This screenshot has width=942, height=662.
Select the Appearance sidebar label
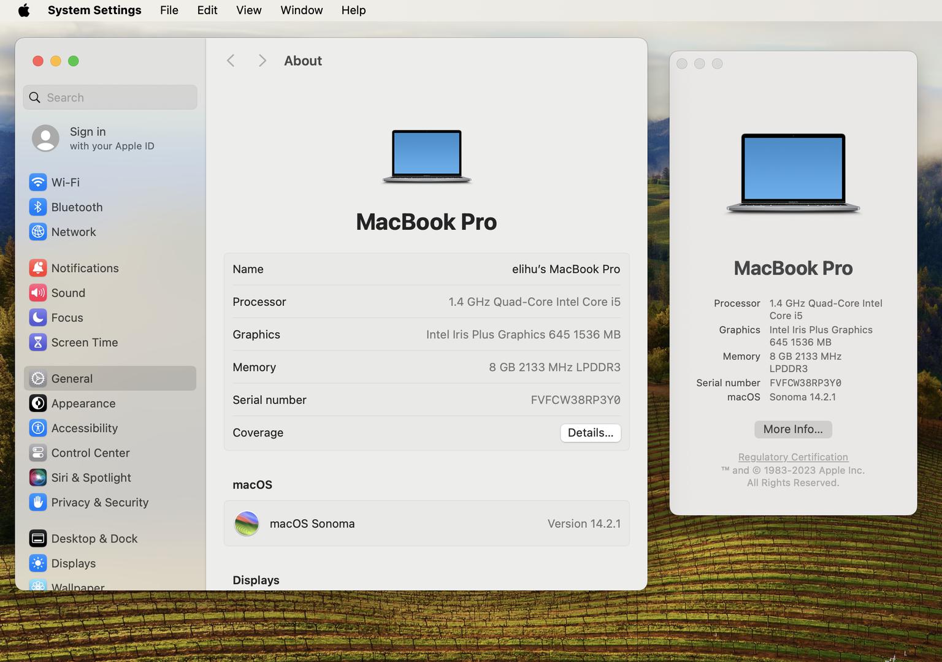83,403
